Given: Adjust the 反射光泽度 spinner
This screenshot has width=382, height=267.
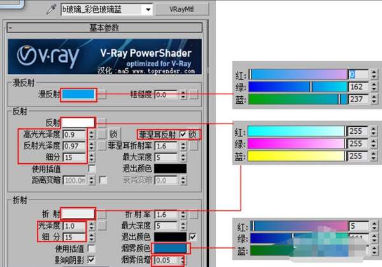Looking at the screenshot, I should click(x=91, y=146).
